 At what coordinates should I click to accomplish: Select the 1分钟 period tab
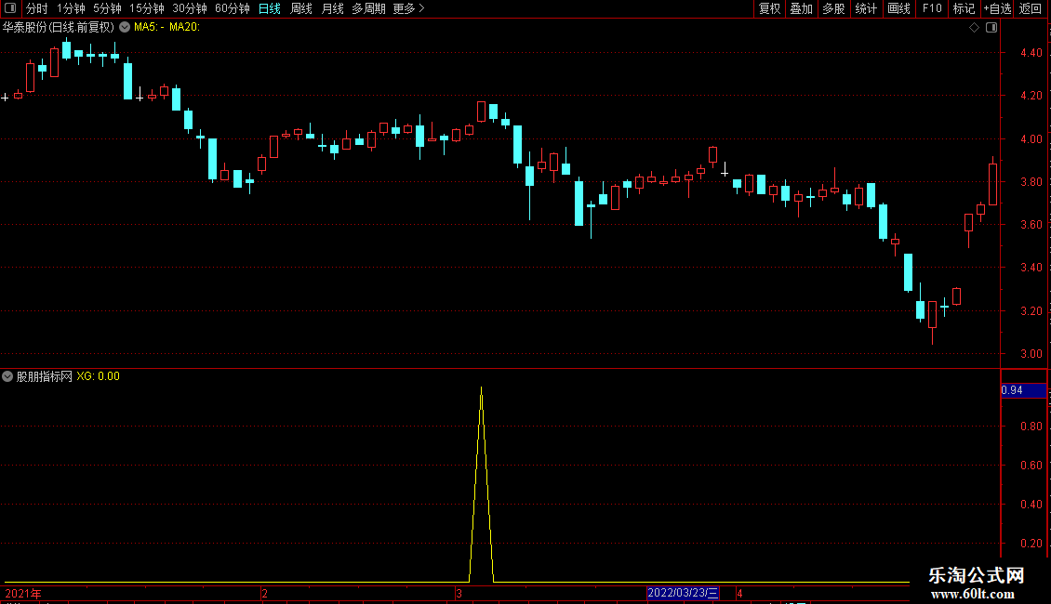click(71, 8)
